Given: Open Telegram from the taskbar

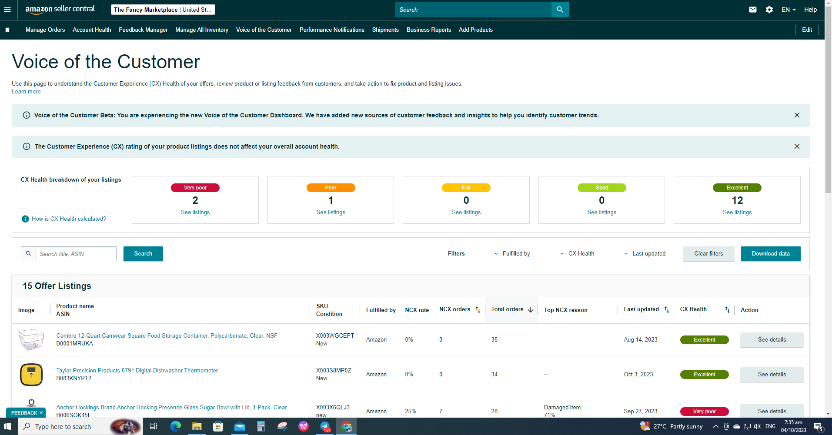Looking at the screenshot, I should coord(325,426).
